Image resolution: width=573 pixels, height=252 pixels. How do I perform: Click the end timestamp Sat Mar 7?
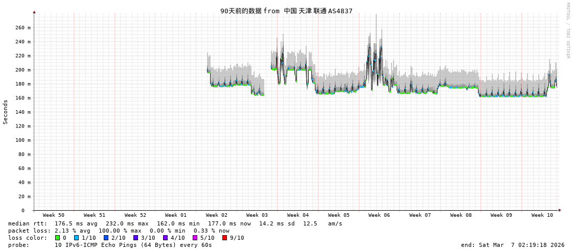[x=513, y=245]
